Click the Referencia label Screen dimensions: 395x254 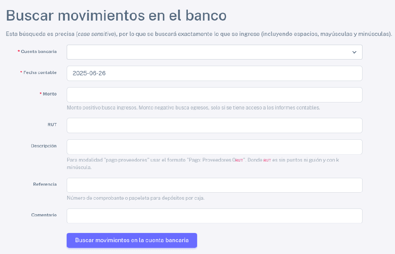tap(45, 184)
